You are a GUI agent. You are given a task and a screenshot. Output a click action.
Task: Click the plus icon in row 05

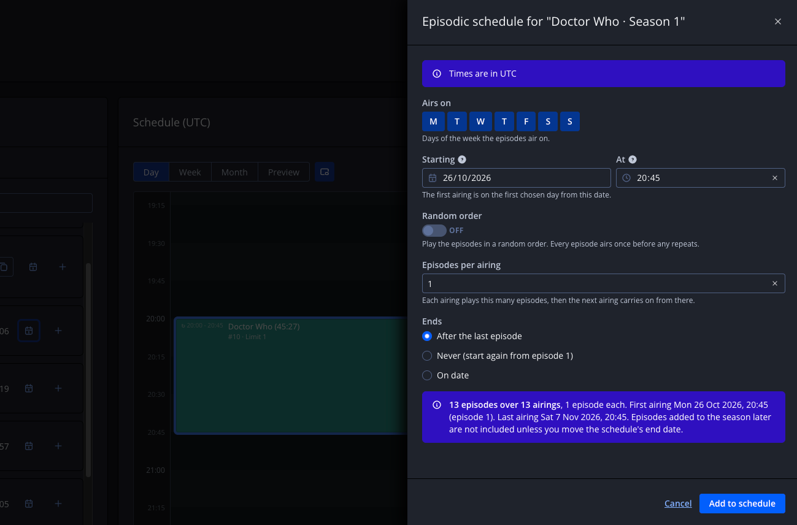click(58, 504)
